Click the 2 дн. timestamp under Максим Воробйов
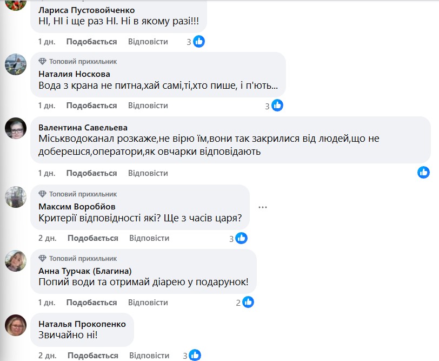 (48, 238)
